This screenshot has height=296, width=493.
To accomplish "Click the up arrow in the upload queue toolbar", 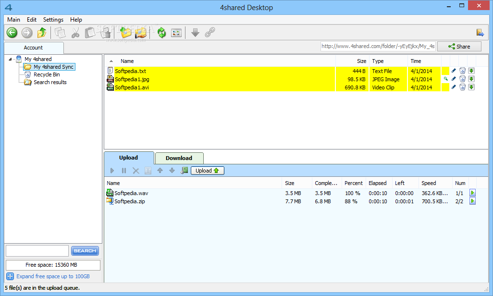I will (160, 171).
